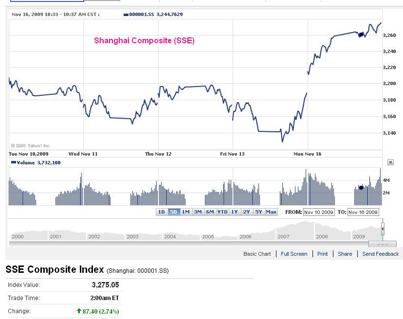Show year-to-date (YTD) range
The image size is (403, 319).
pyautogui.click(x=222, y=212)
